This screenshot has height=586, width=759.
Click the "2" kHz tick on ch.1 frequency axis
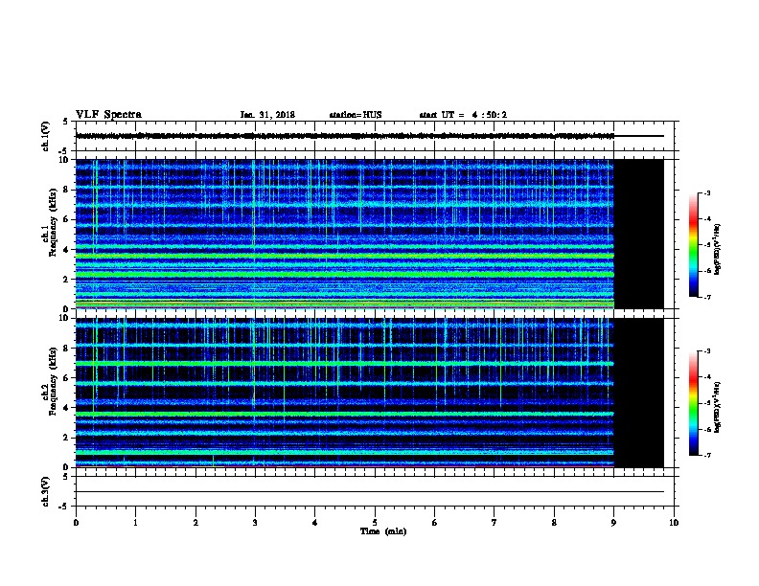66,279
